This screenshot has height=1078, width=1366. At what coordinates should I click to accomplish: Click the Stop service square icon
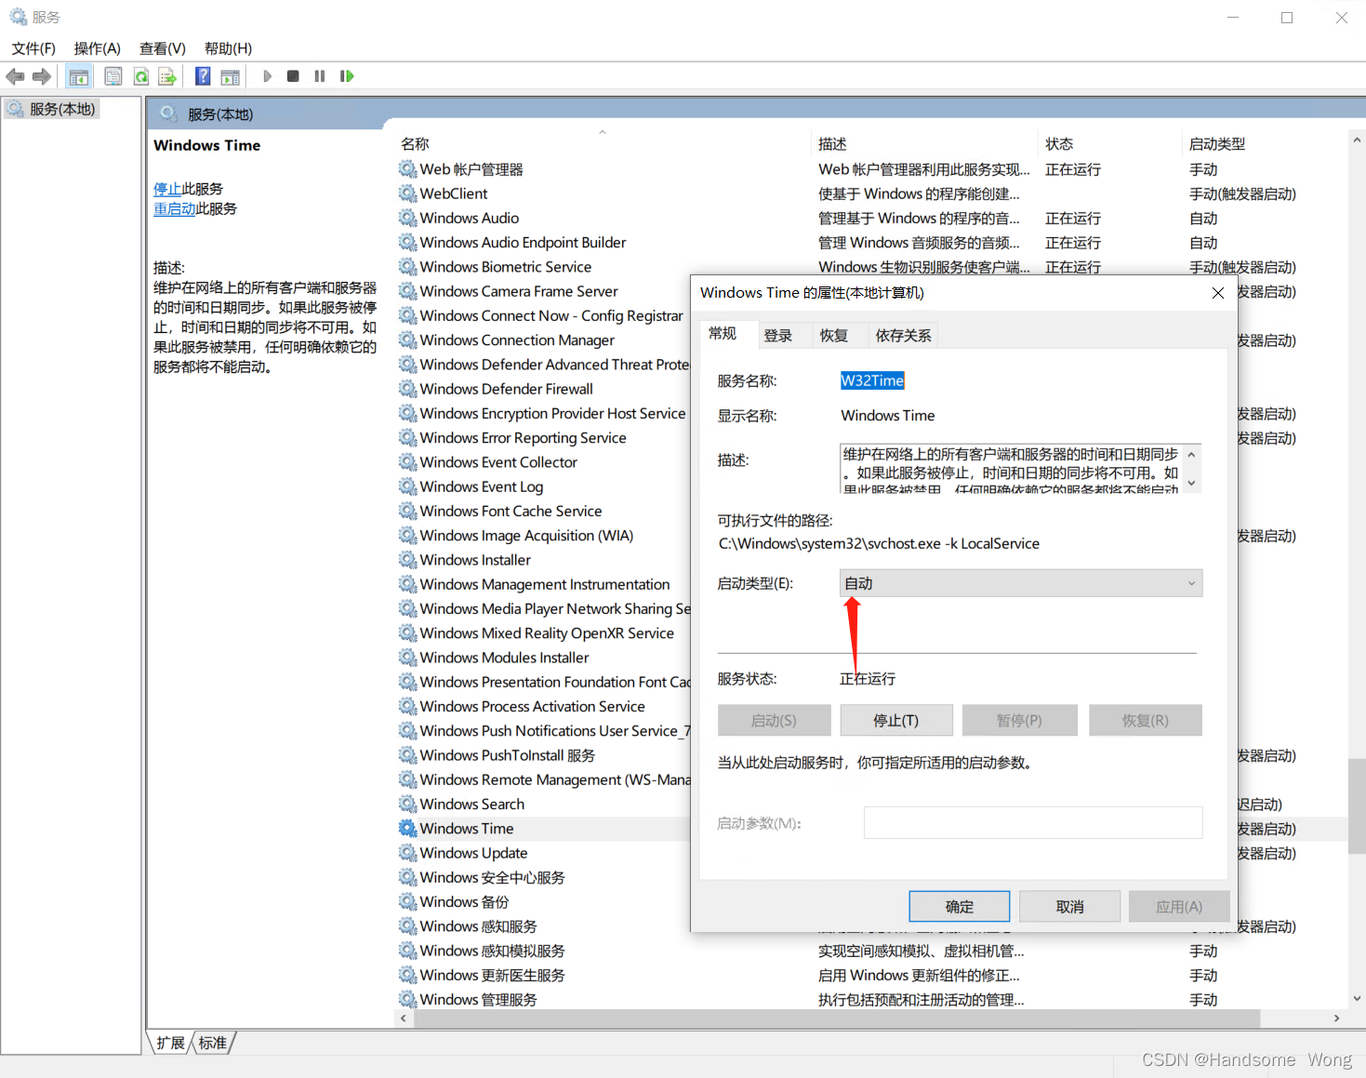pos(293,76)
